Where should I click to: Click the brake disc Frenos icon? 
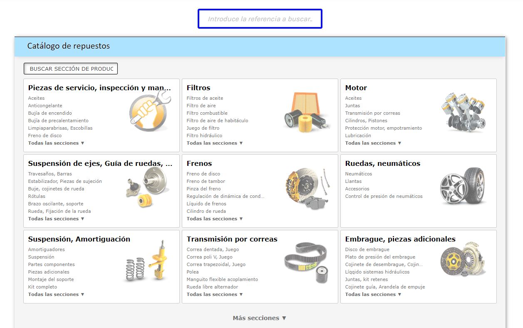click(307, 187)
